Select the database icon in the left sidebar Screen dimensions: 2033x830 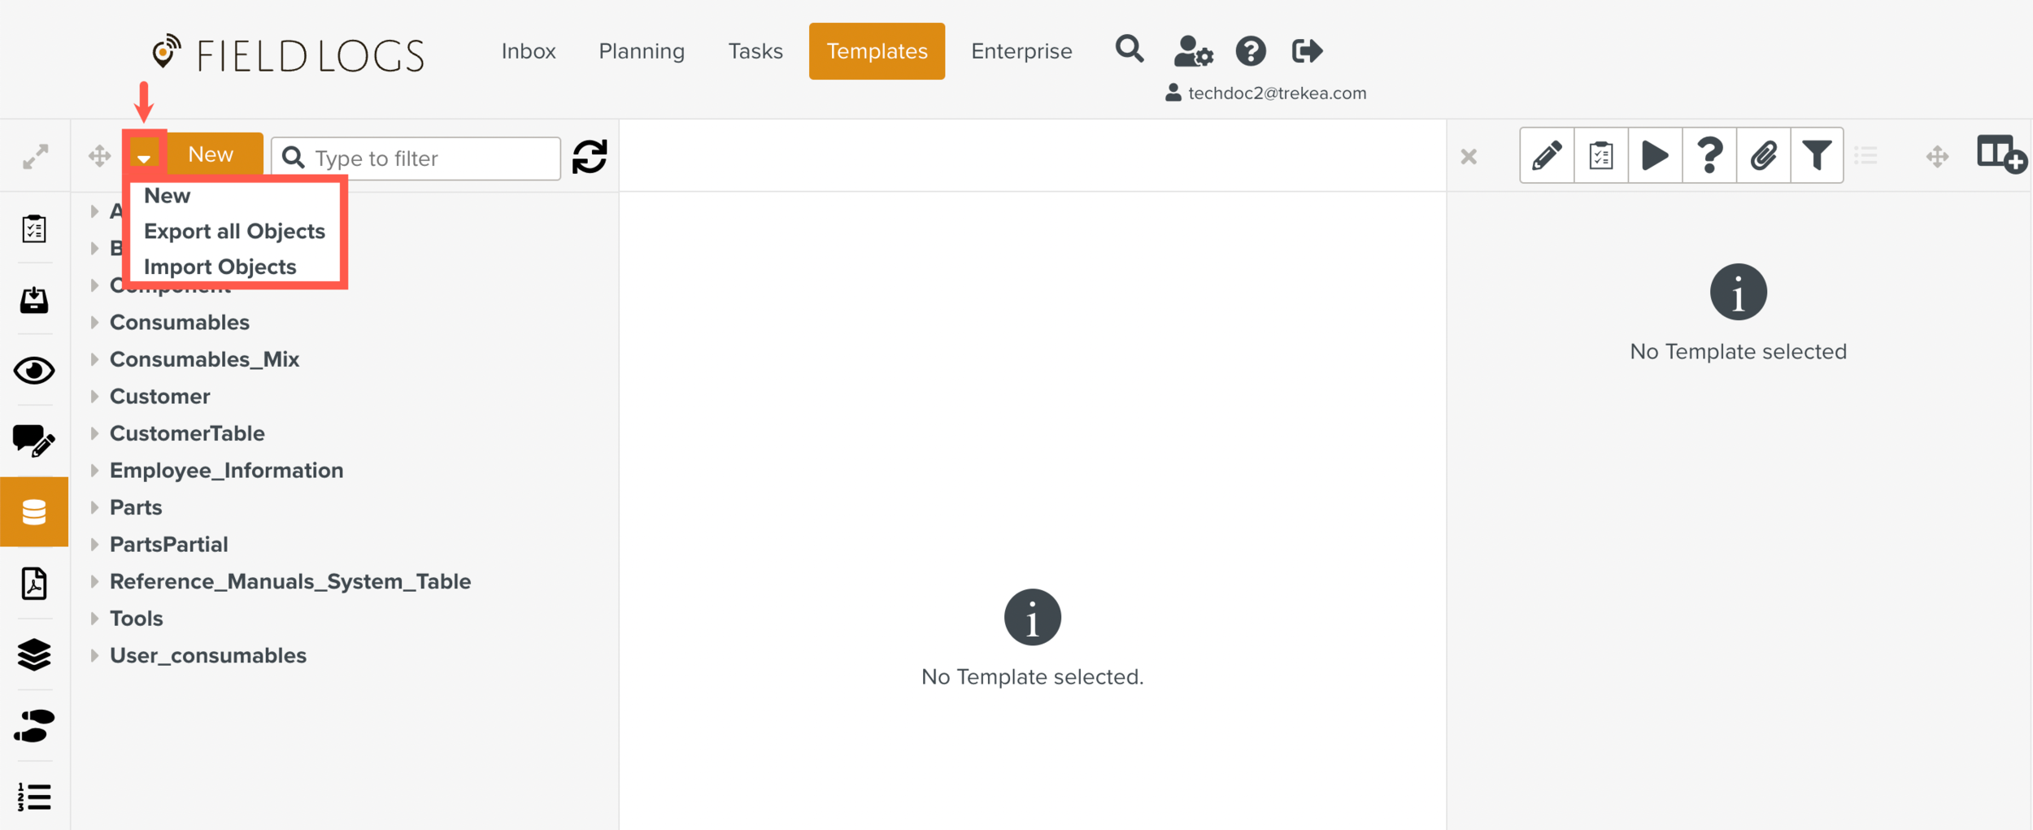[33, 511]
